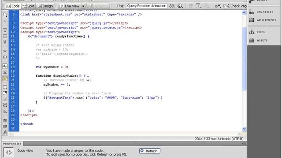Image resolution: width=282 pixels, height=158 pixels.
Task: Toggle the Line Numbers button
Action: point(5,66)
